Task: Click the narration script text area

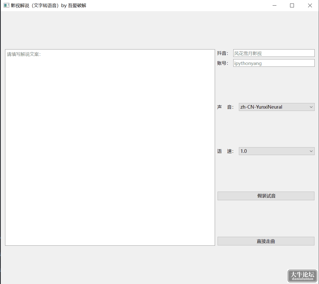Action: (110, 147)
